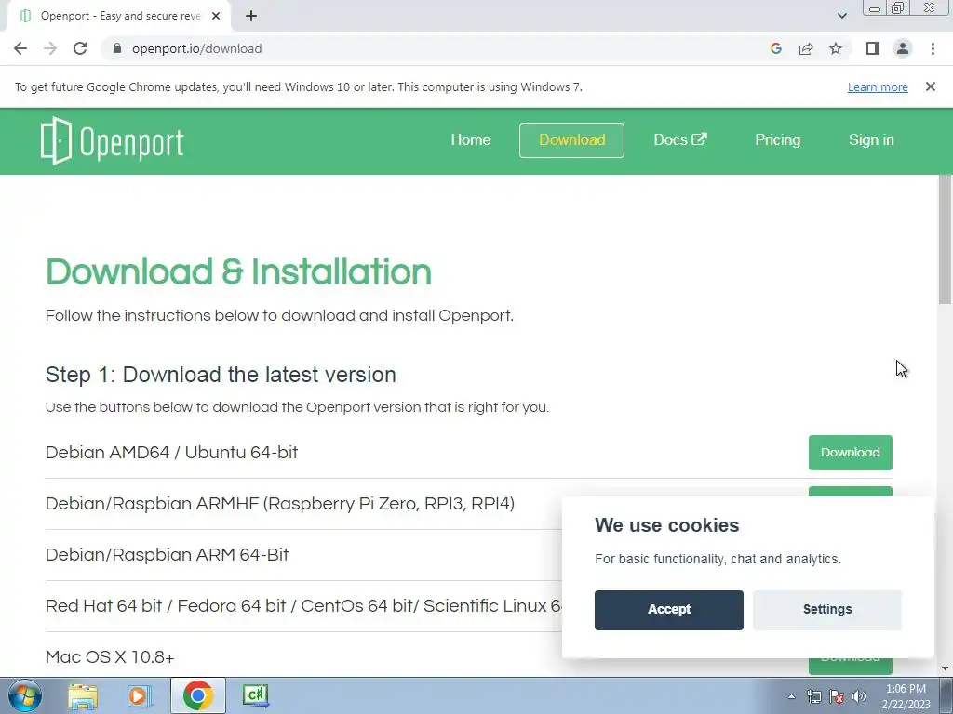Show hidden system tray icons
The width and height of the screenshot is (953, 714).
coord(791,697)
